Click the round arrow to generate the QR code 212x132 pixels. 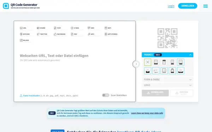[x=136, y=64]
